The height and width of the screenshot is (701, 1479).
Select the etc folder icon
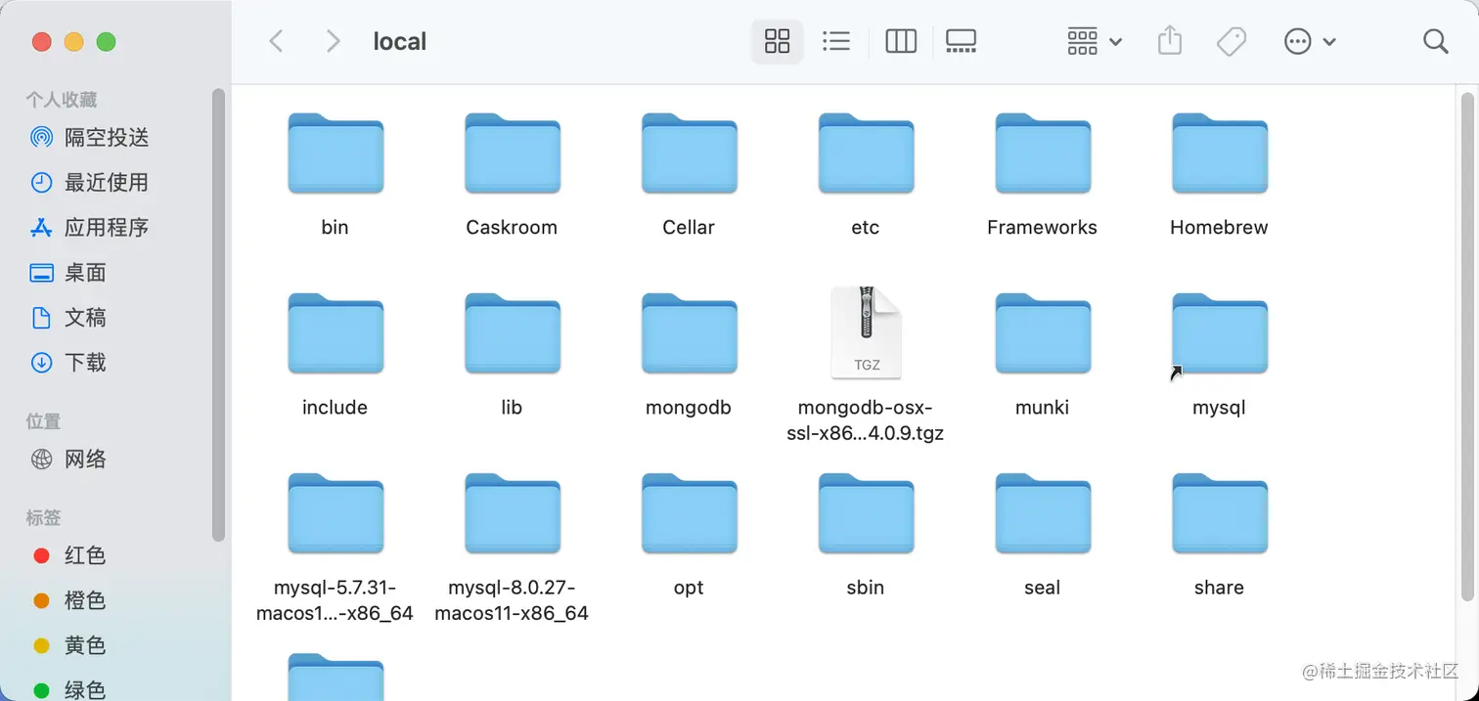867,153
